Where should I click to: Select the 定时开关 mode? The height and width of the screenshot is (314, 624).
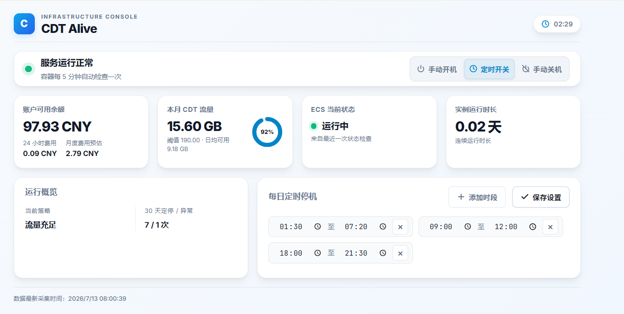(489, 69)
